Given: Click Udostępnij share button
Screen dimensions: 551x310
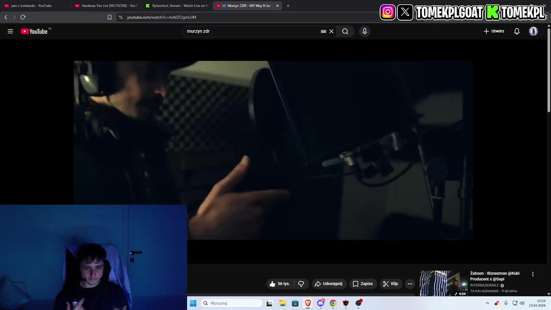Looking at the screenshot, I should 329,284.
